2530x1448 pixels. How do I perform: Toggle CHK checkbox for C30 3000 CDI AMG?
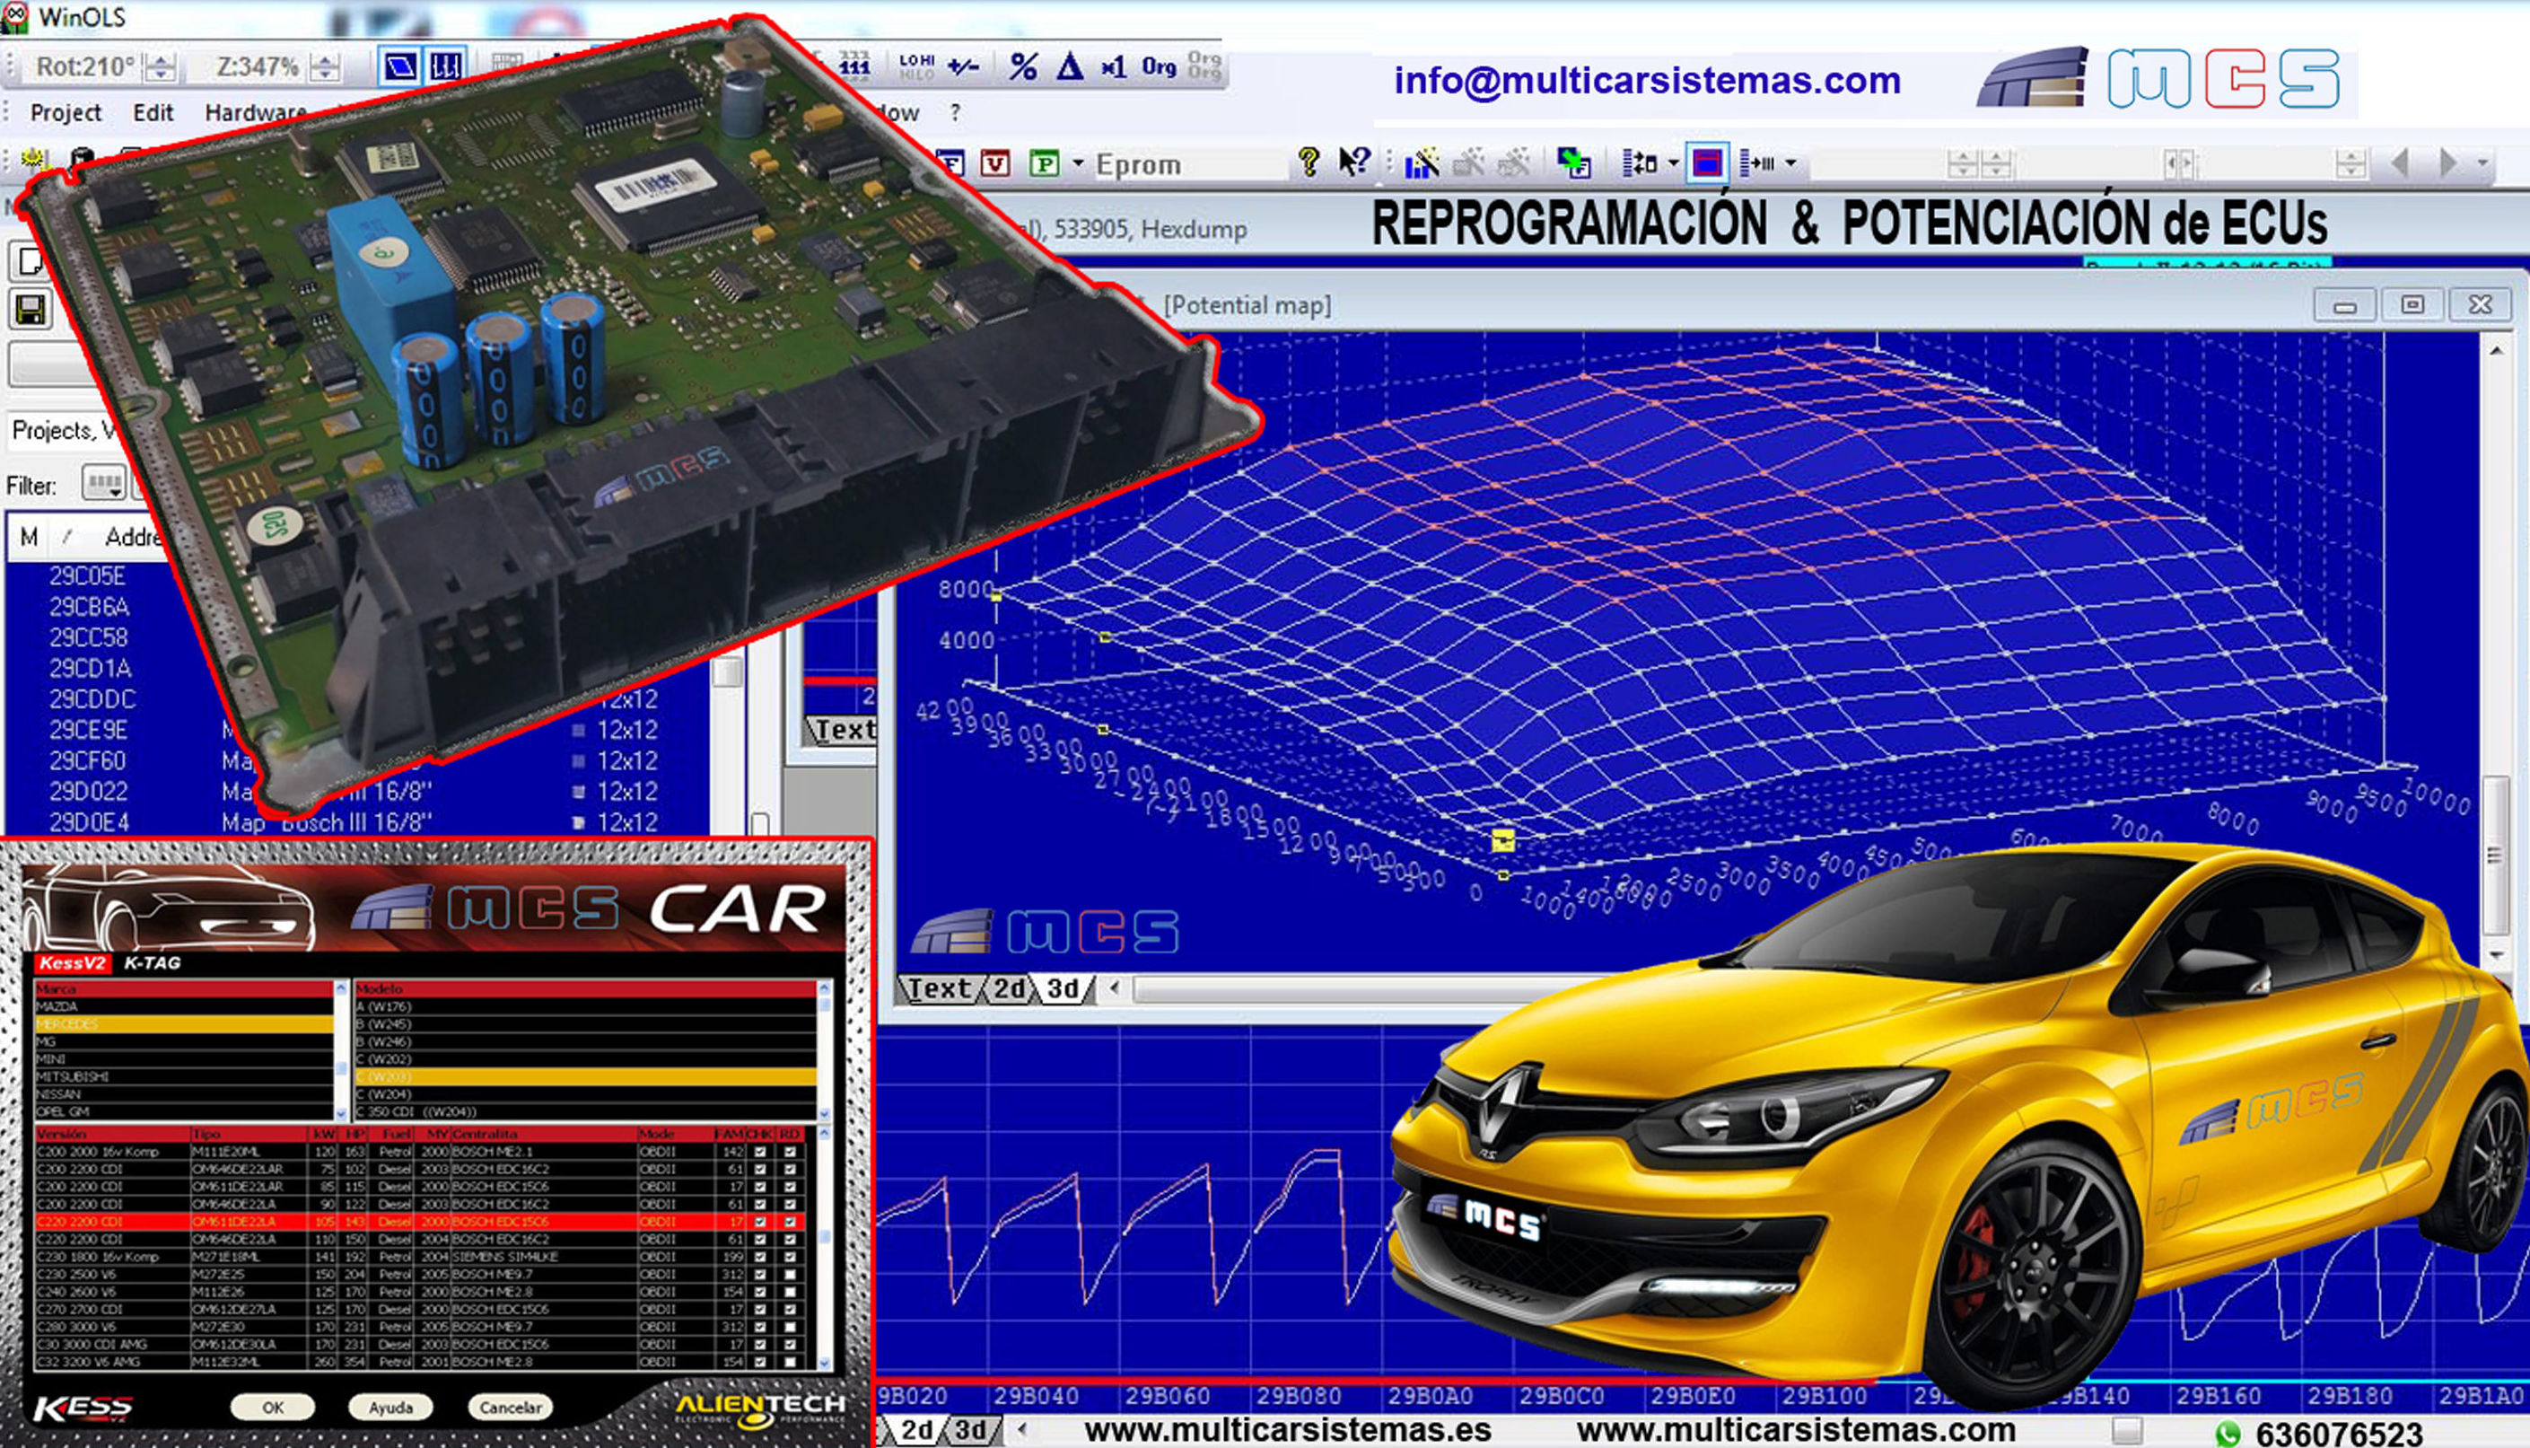click(760, 1345)
